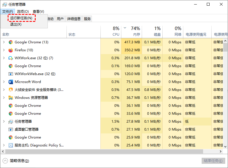Click the 桌面窗口管理器 process icon
The image size is (228, 168).
point(11,129)
